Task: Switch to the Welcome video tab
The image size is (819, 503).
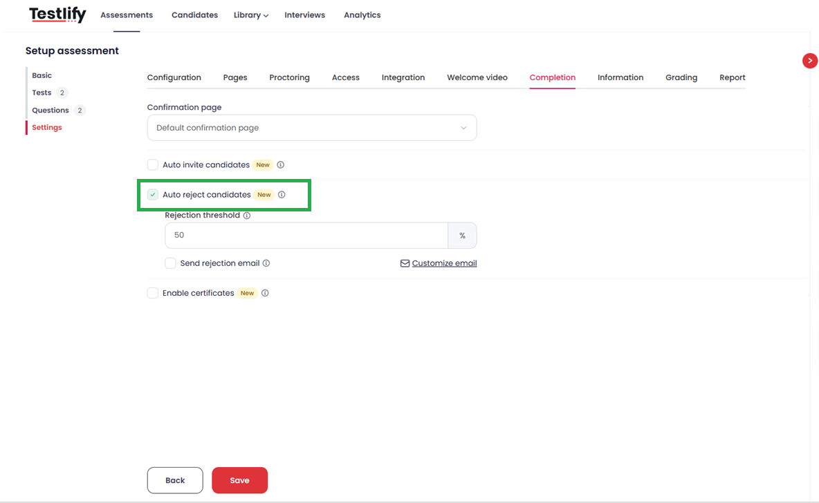Action: [x=477, y=77]
